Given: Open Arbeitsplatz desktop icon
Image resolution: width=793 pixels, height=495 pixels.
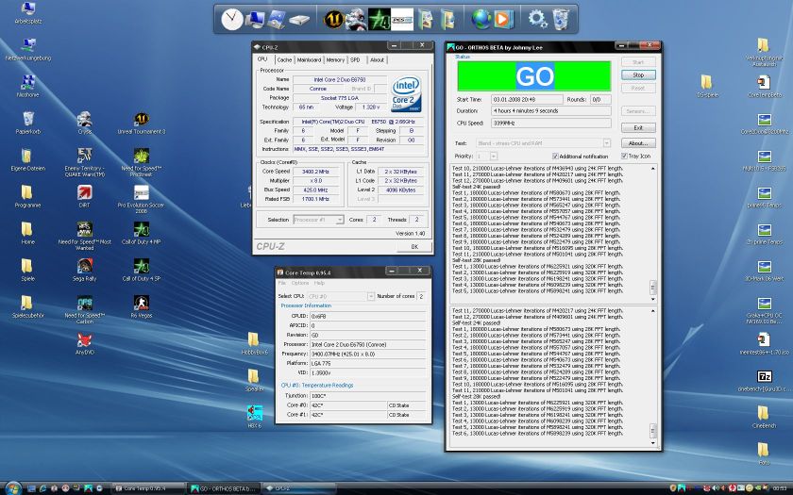Looking at the screenshot, I should [27, 13].
